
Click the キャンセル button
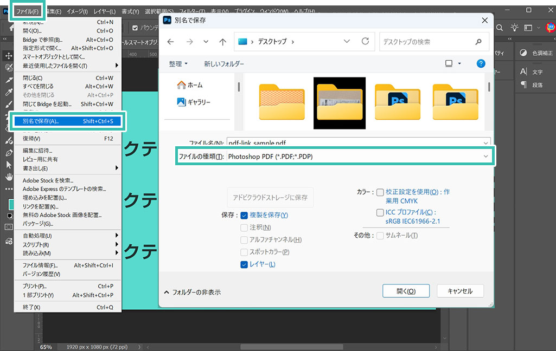coord(460,291)
